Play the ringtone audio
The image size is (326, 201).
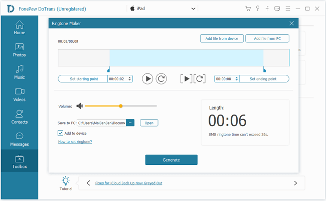coord(147,78)
